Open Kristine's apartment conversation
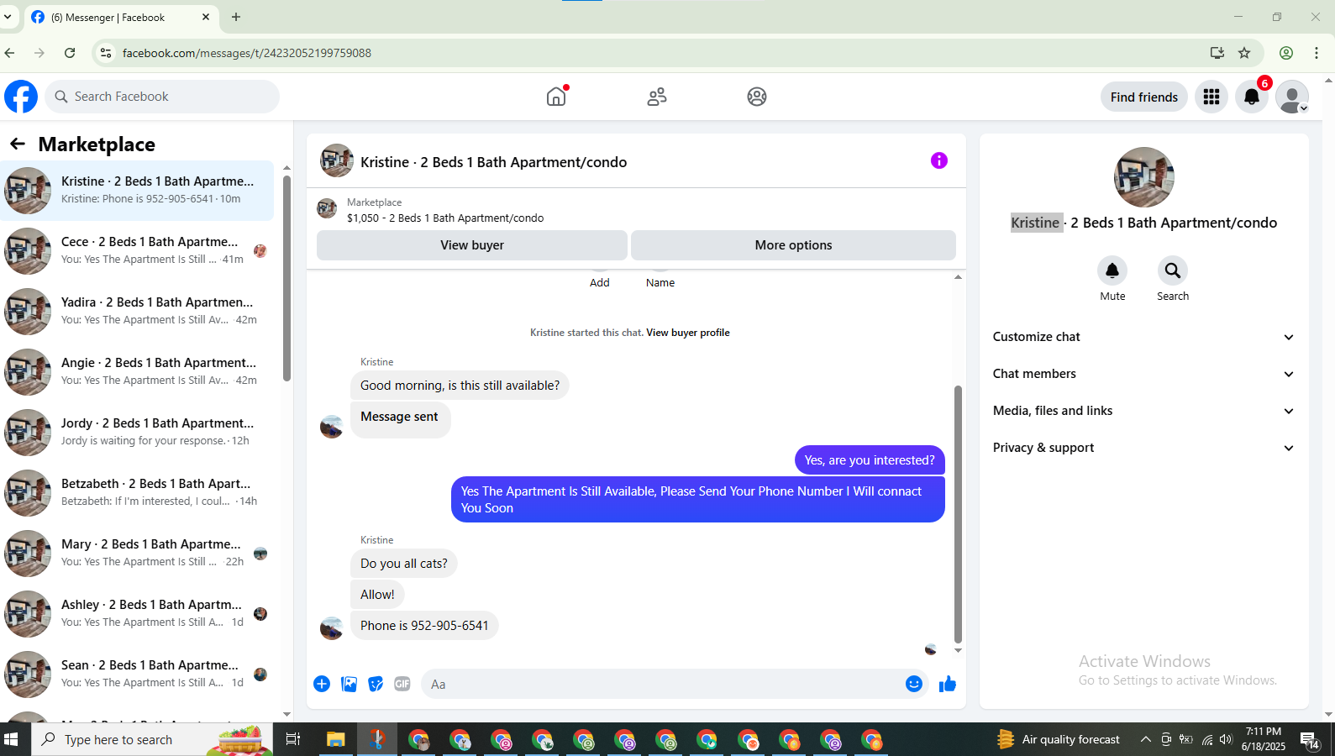 click(137, 191)
